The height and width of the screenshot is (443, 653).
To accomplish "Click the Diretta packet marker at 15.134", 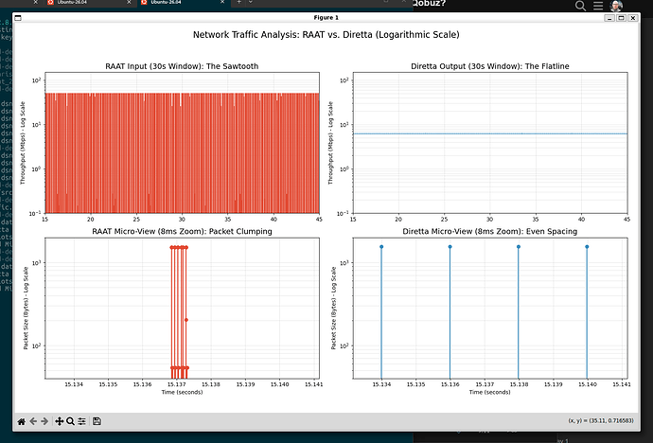I will [381, 247].
